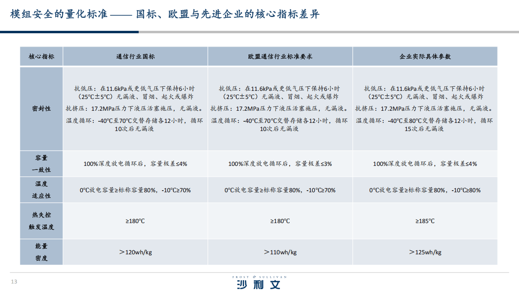Select the >120wh/kg energy density cell

click(x=135, y=252)
